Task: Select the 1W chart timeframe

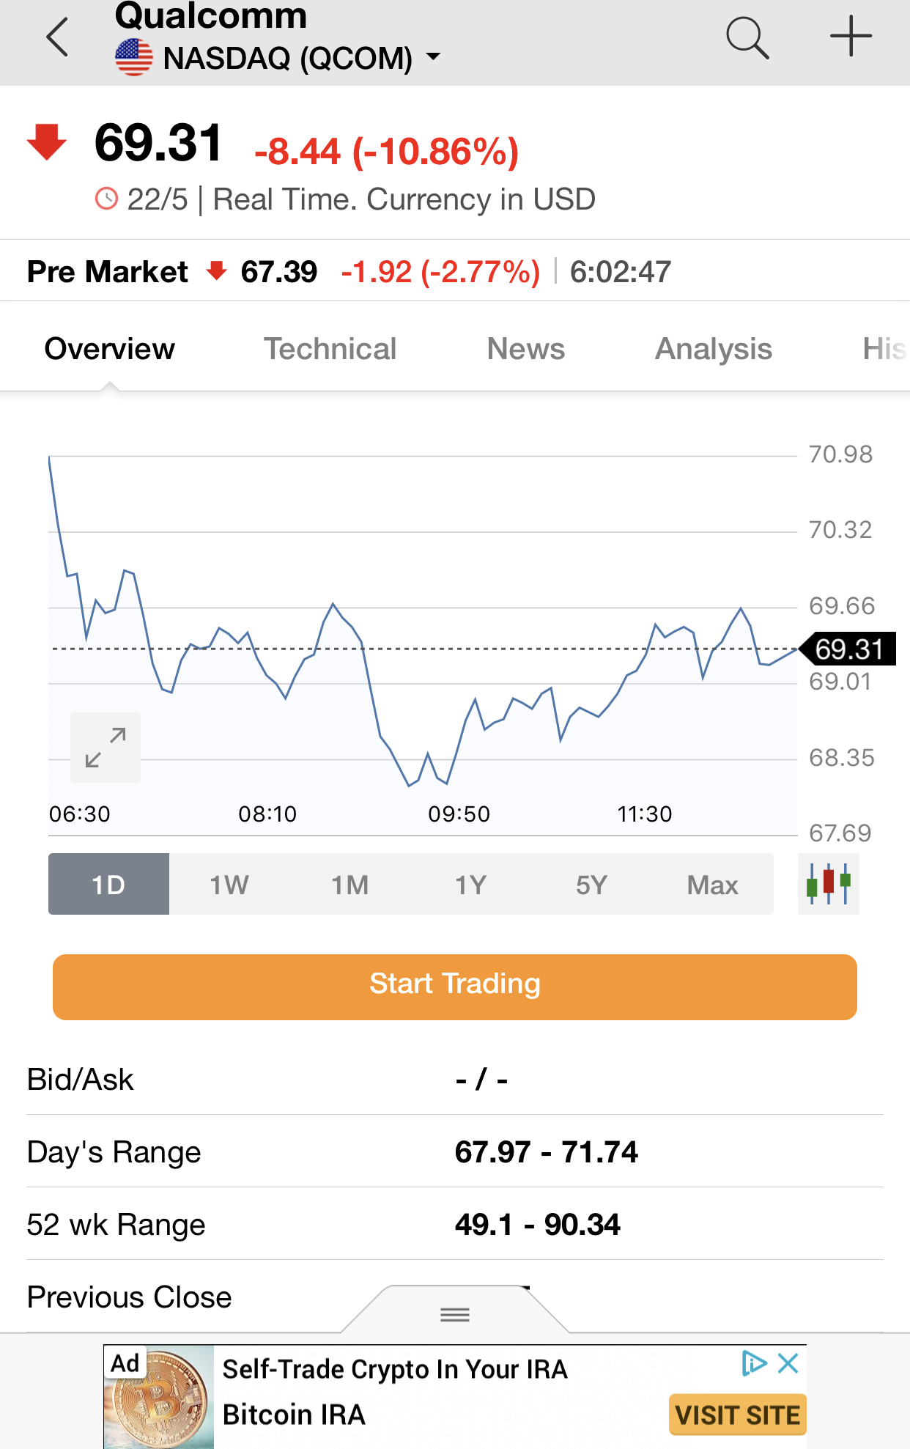Action: (x=229, y=884)
